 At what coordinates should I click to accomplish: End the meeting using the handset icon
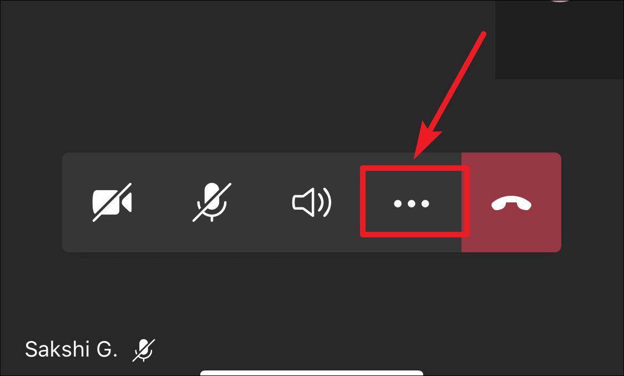511,204
